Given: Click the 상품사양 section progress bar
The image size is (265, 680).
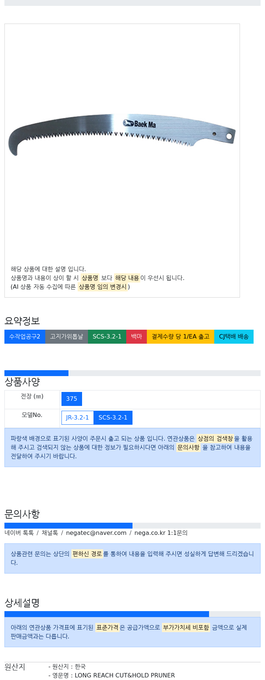Looking at the screenshot, I should pyautogui.click(x=132, y=373).
